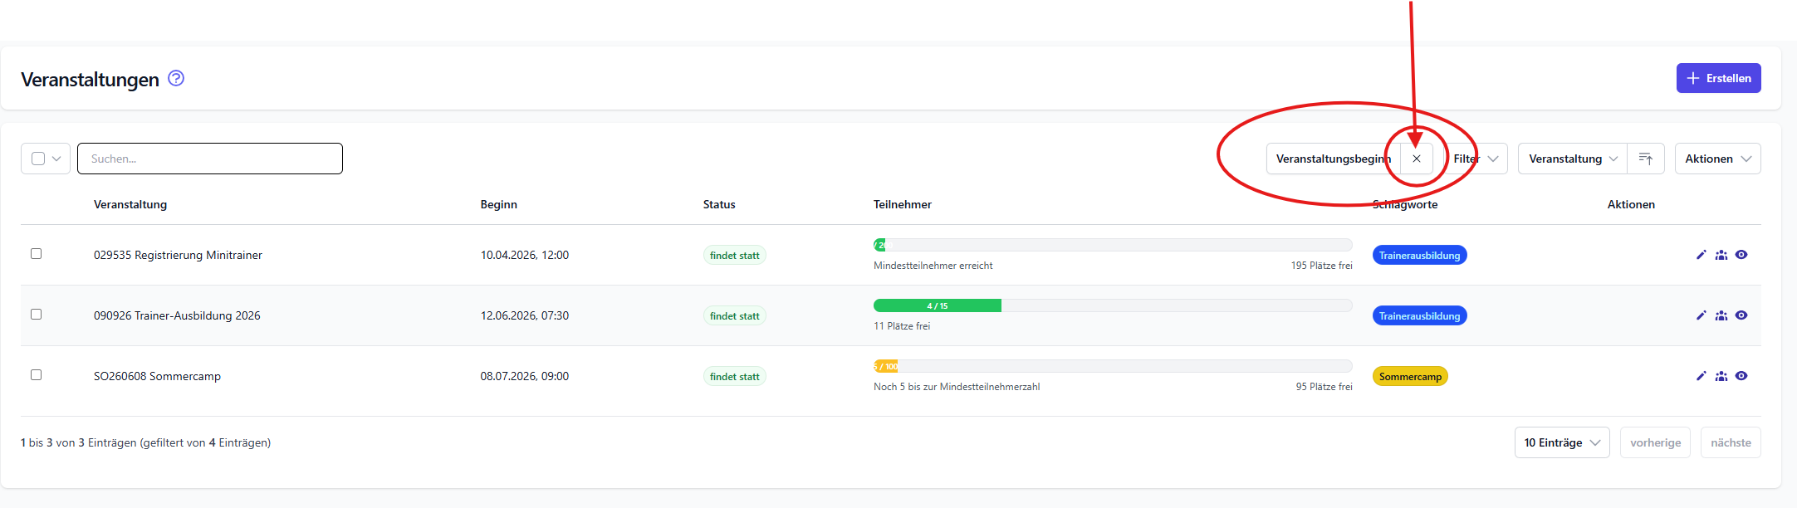Expand the Aktionen dropdown menu
This screenshot has width=1797, height=508.
(x=1717, y=159)
